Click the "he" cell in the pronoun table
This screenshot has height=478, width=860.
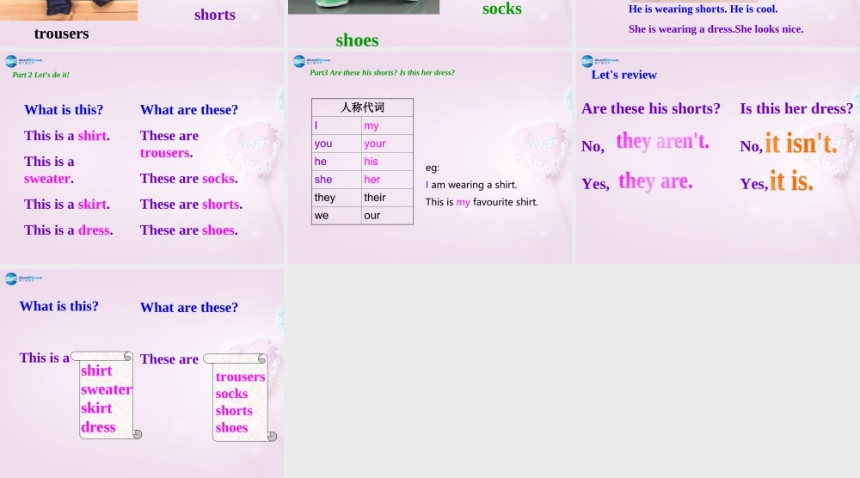coord(337,161)
